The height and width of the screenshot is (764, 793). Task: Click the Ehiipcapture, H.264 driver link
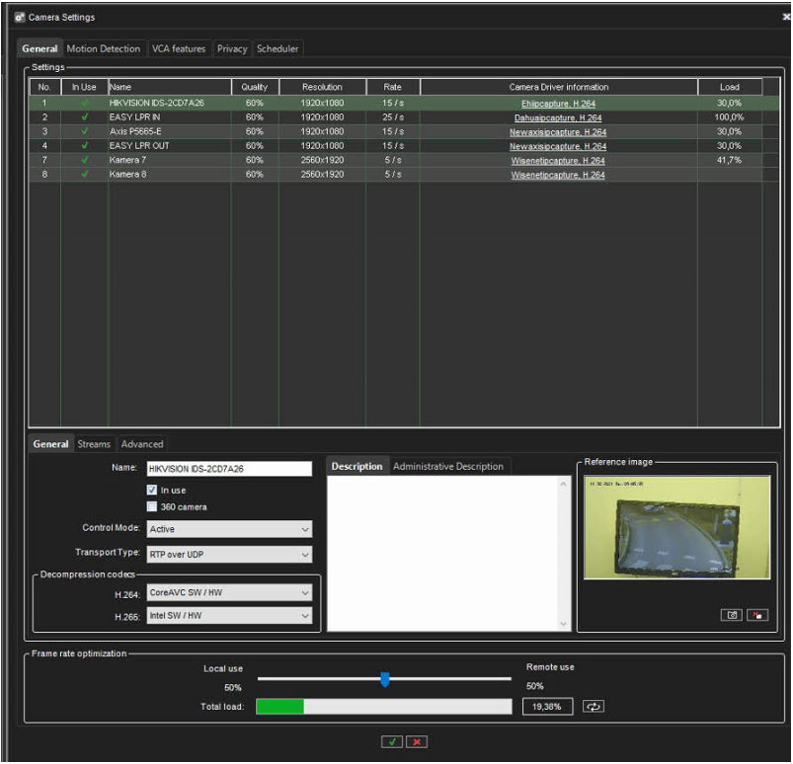click(x=558, y=103)
